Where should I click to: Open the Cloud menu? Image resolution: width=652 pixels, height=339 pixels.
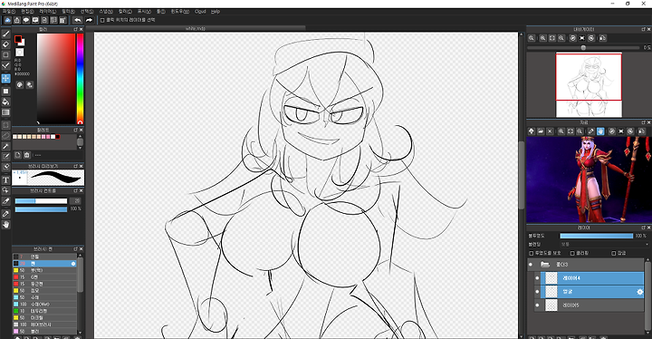[x=200, y=12]
